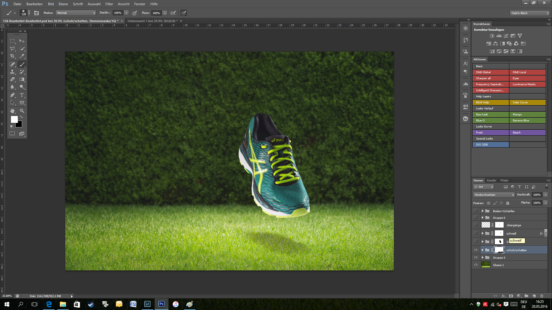552x310 pixels.
Task: Select the Brush tool in toolbox
Action: [x=22, y=64]
